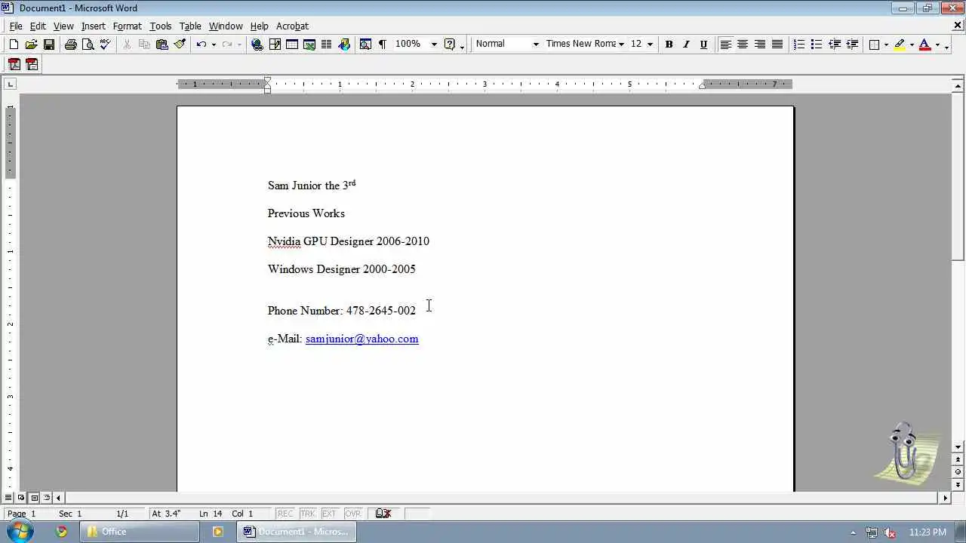
Task: Click the OVR overtype status indicator
Action: click(x=353, y=514)
